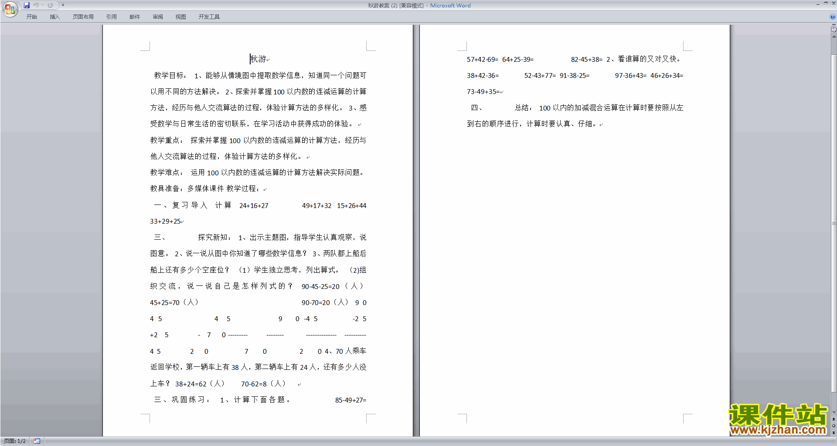Viewport: 837px width, 446px height.
Task: Click the text 三、巩固练习：
Action: [182, 399]
